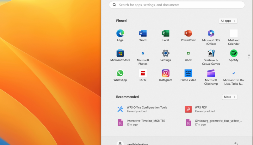
Task: Open the Instagram app
Action: [x=166, y=73]
